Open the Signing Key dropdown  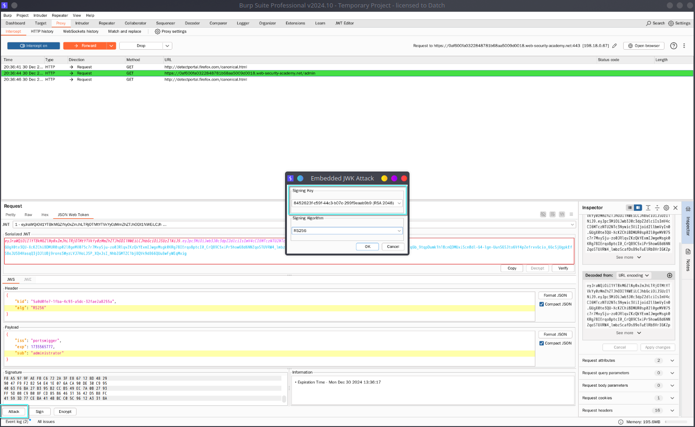pyautogui.click(x=347, y=203)
